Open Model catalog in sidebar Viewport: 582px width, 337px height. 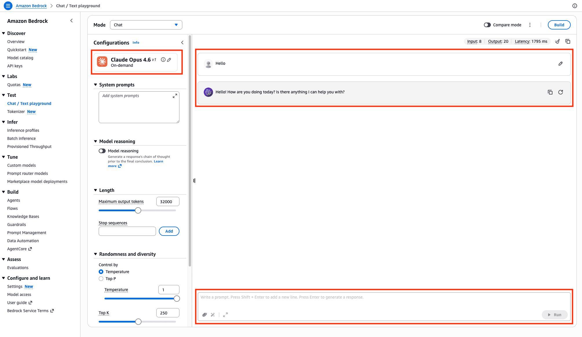pyautogui.click(x=20, y=58)
